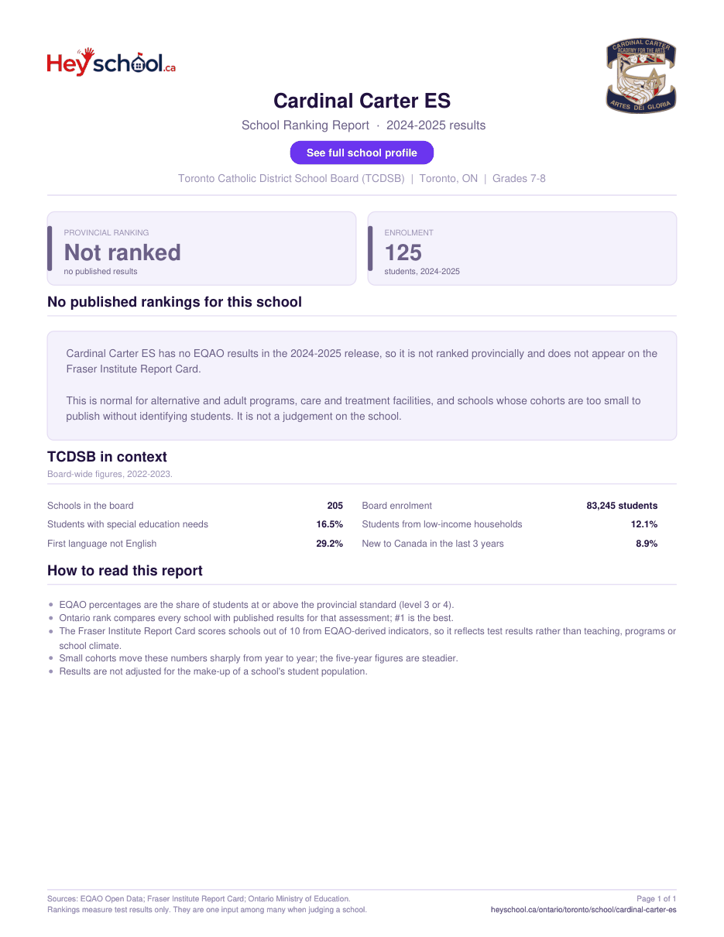
Task: Click the Page 1 of 1 indicator
Action: click(656, 899)
